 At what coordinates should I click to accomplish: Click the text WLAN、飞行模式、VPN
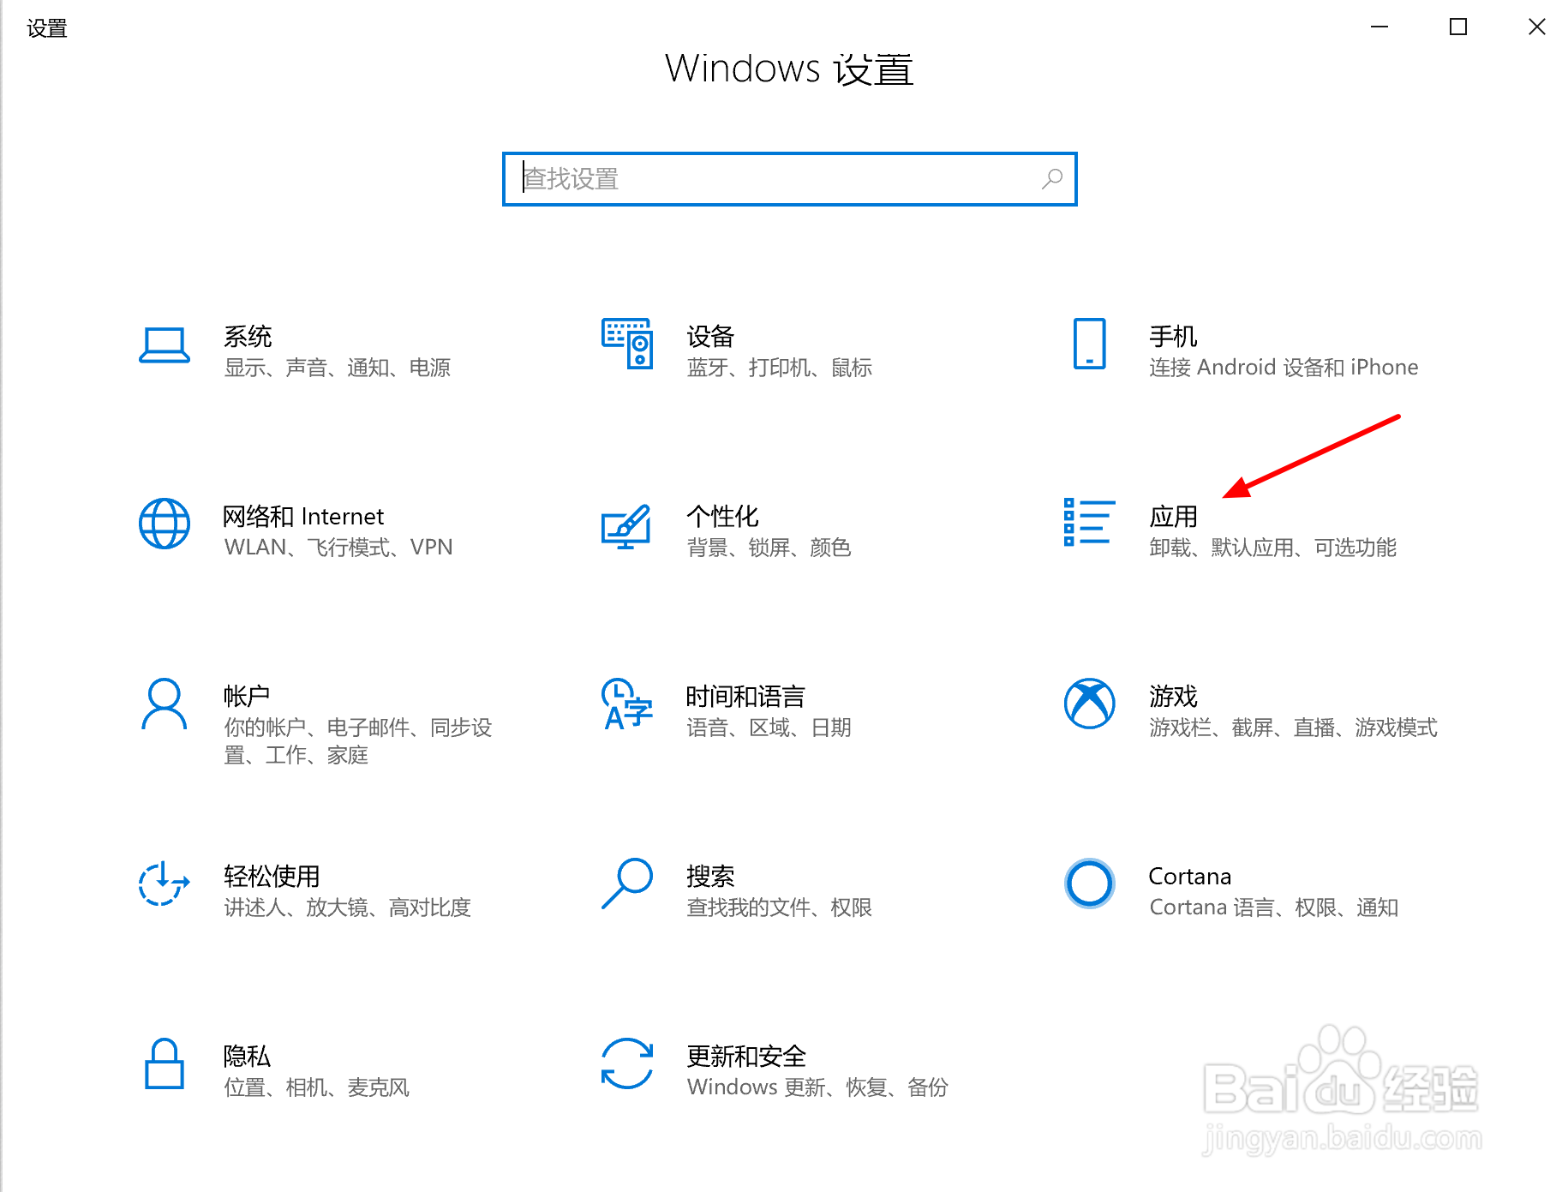(x=338, y=548)
